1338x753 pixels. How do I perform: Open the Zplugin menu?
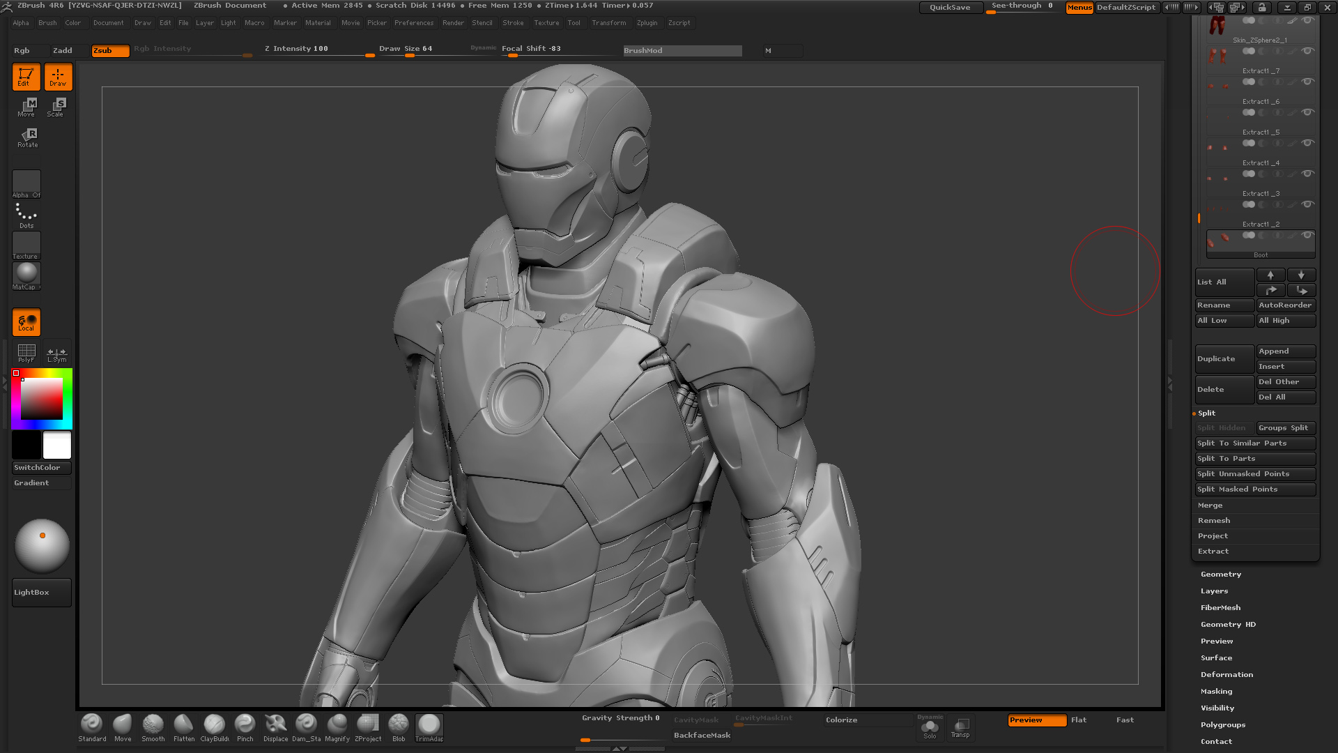point(647,23)
